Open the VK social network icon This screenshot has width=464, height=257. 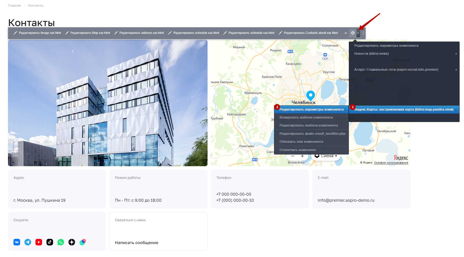point(17,242)
